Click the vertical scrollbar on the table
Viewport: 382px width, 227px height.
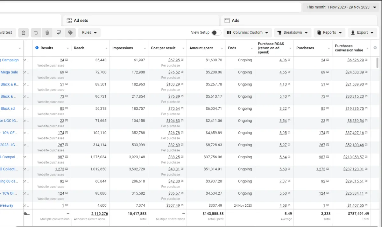378,63
